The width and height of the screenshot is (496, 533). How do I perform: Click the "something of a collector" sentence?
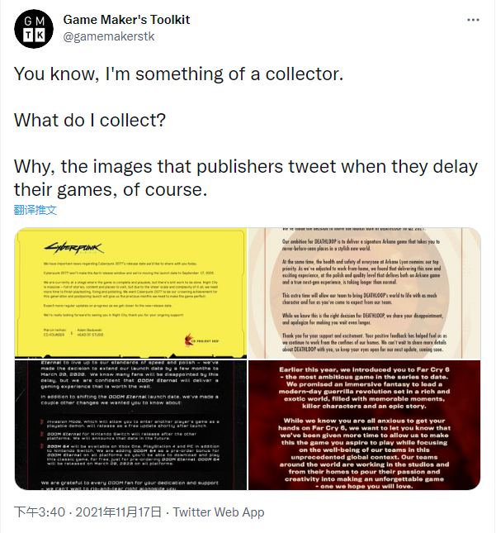point(177,73)
